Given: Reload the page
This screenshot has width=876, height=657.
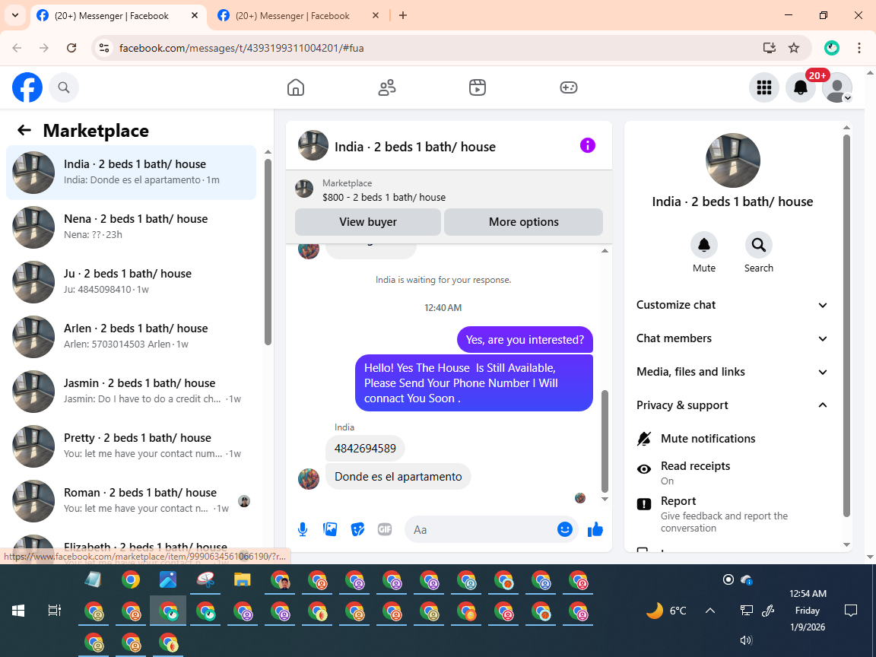Looking at the screenshot, I should [x=71, y=48].
